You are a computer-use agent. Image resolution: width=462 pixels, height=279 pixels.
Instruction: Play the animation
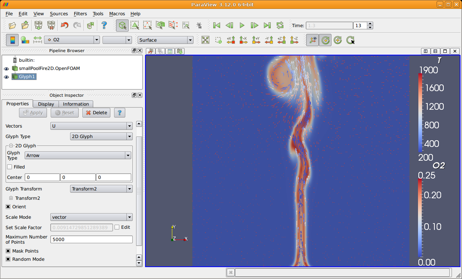(x=242, y=25)
